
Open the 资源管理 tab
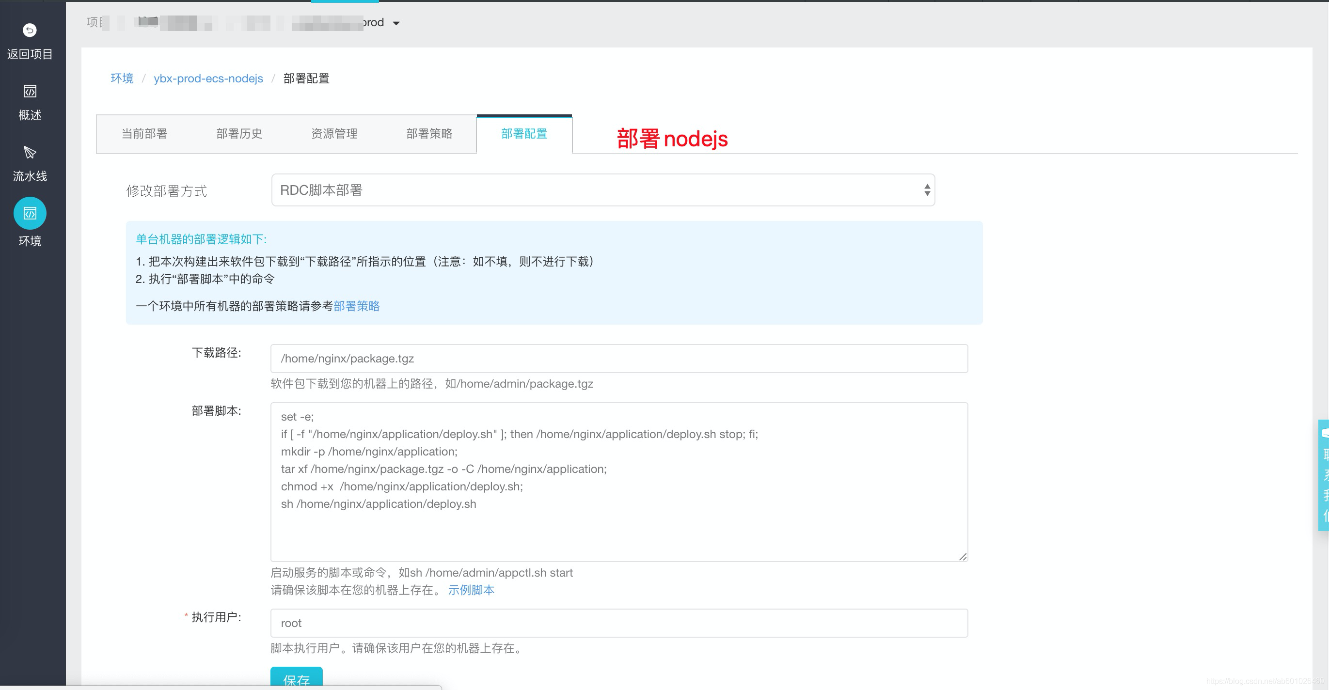[x=334, y=134]
